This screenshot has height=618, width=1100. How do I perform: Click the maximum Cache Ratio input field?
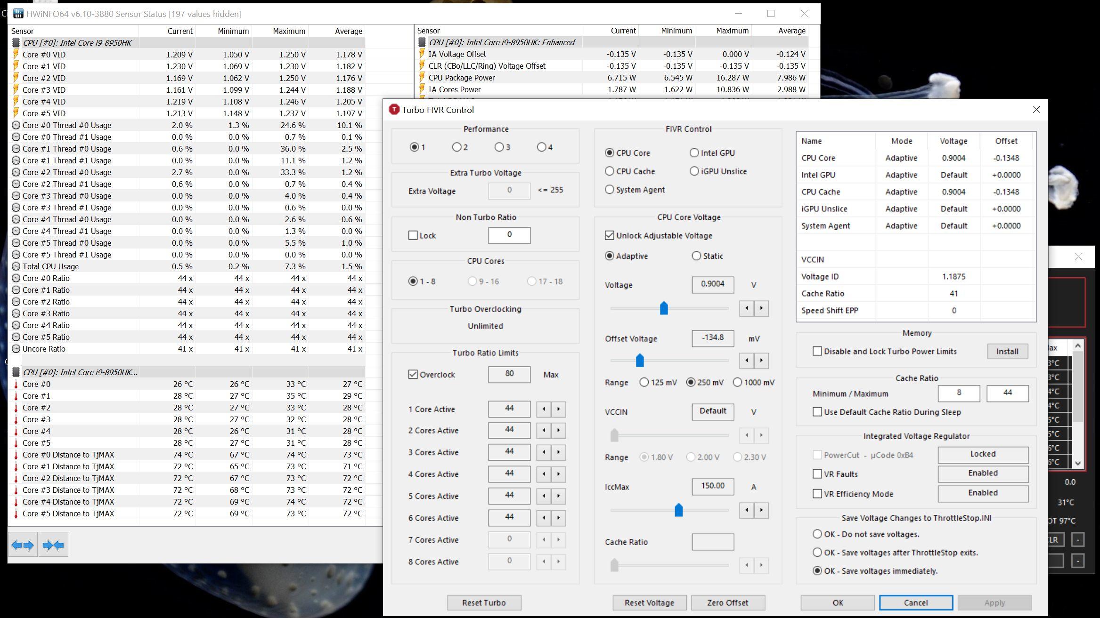[x=1007, y=393]
